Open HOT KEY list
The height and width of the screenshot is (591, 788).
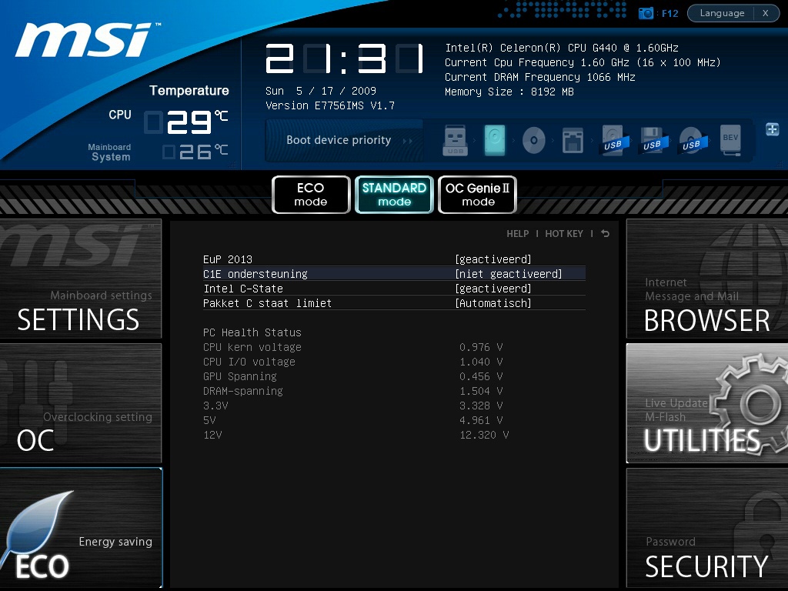564,234
